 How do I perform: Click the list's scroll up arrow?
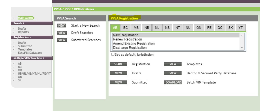pyautogui.click(x=241, y=36)
